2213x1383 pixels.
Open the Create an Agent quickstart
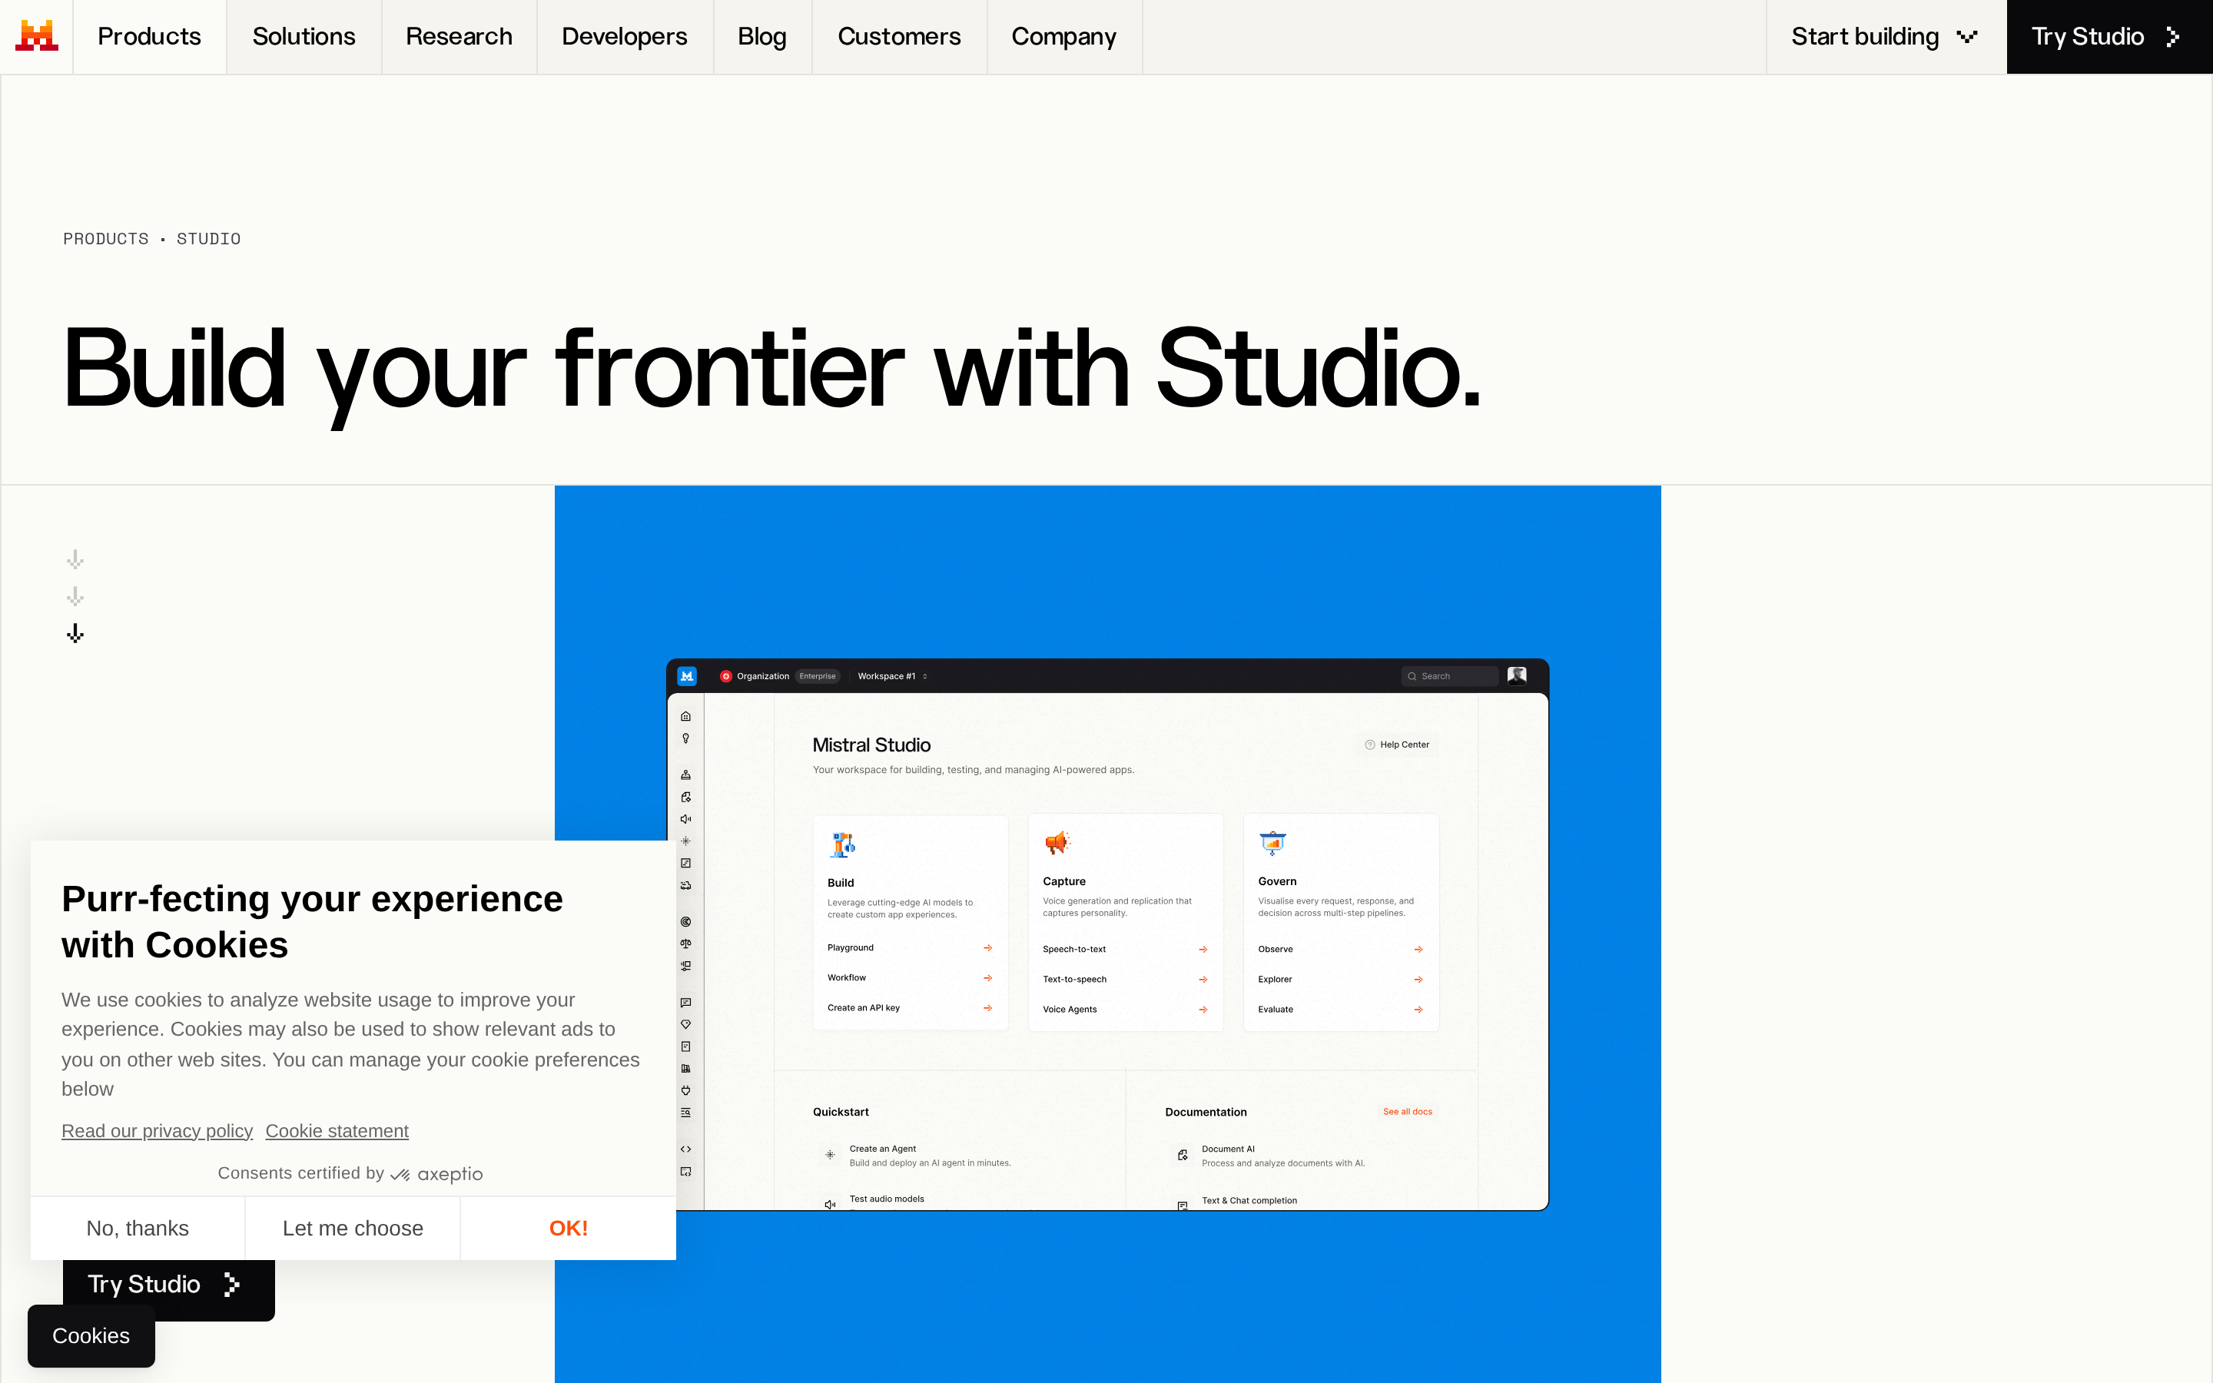pyautogui.click(x=917, y=1156)
